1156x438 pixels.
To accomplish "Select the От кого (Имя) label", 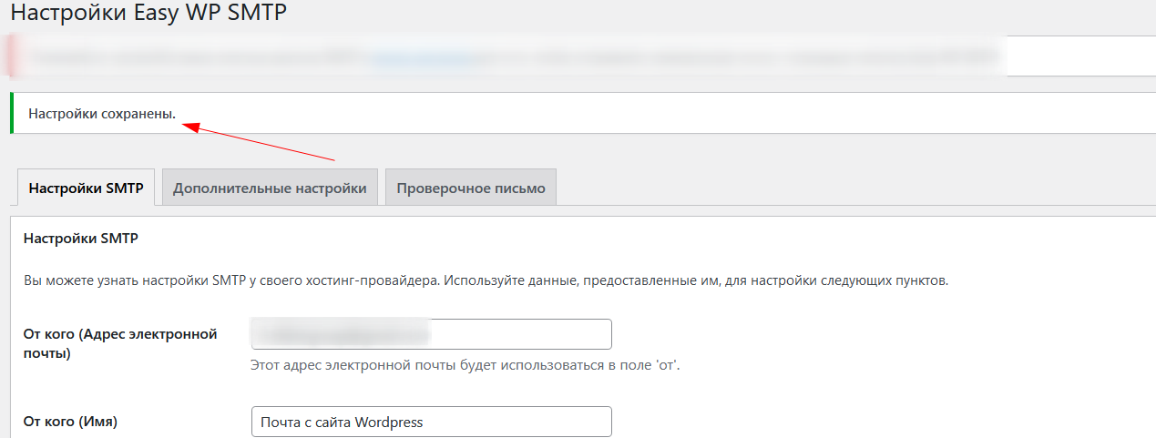I will coord(70,422).
